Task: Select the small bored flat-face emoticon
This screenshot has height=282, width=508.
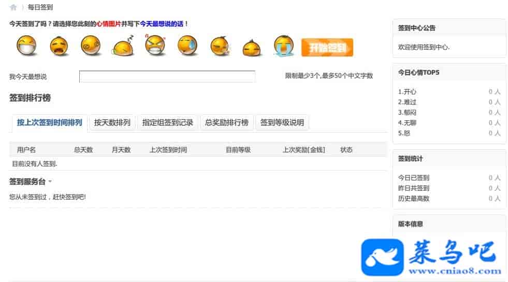Action: 252,48
